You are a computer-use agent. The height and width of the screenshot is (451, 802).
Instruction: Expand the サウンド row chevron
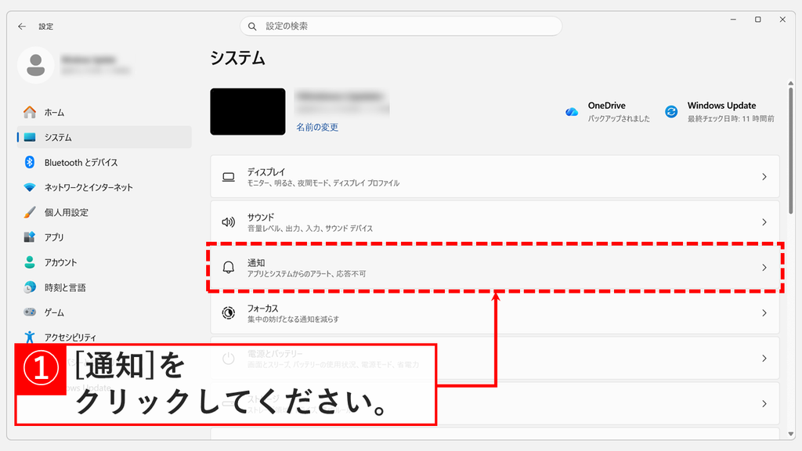click(764, 222)
